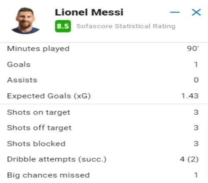The height and width of the screenshot is (183, 208).
Task: Select the Assists stat row
Action: coord(103,80)
